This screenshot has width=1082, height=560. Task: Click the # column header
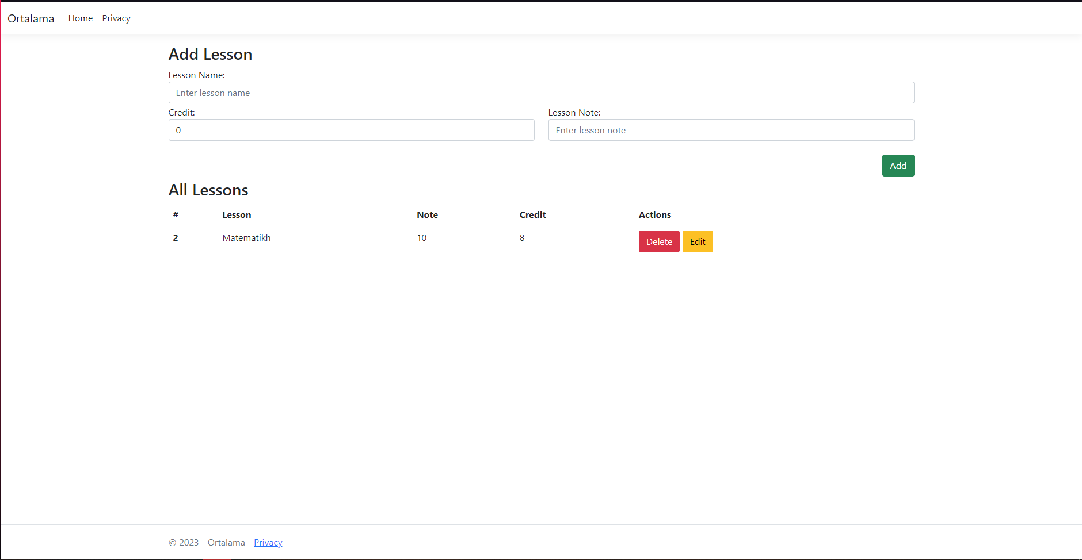coord(176,214)
